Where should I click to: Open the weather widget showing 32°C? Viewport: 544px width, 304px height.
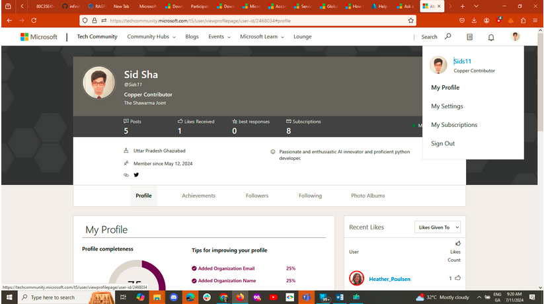(x=442, y=297)
